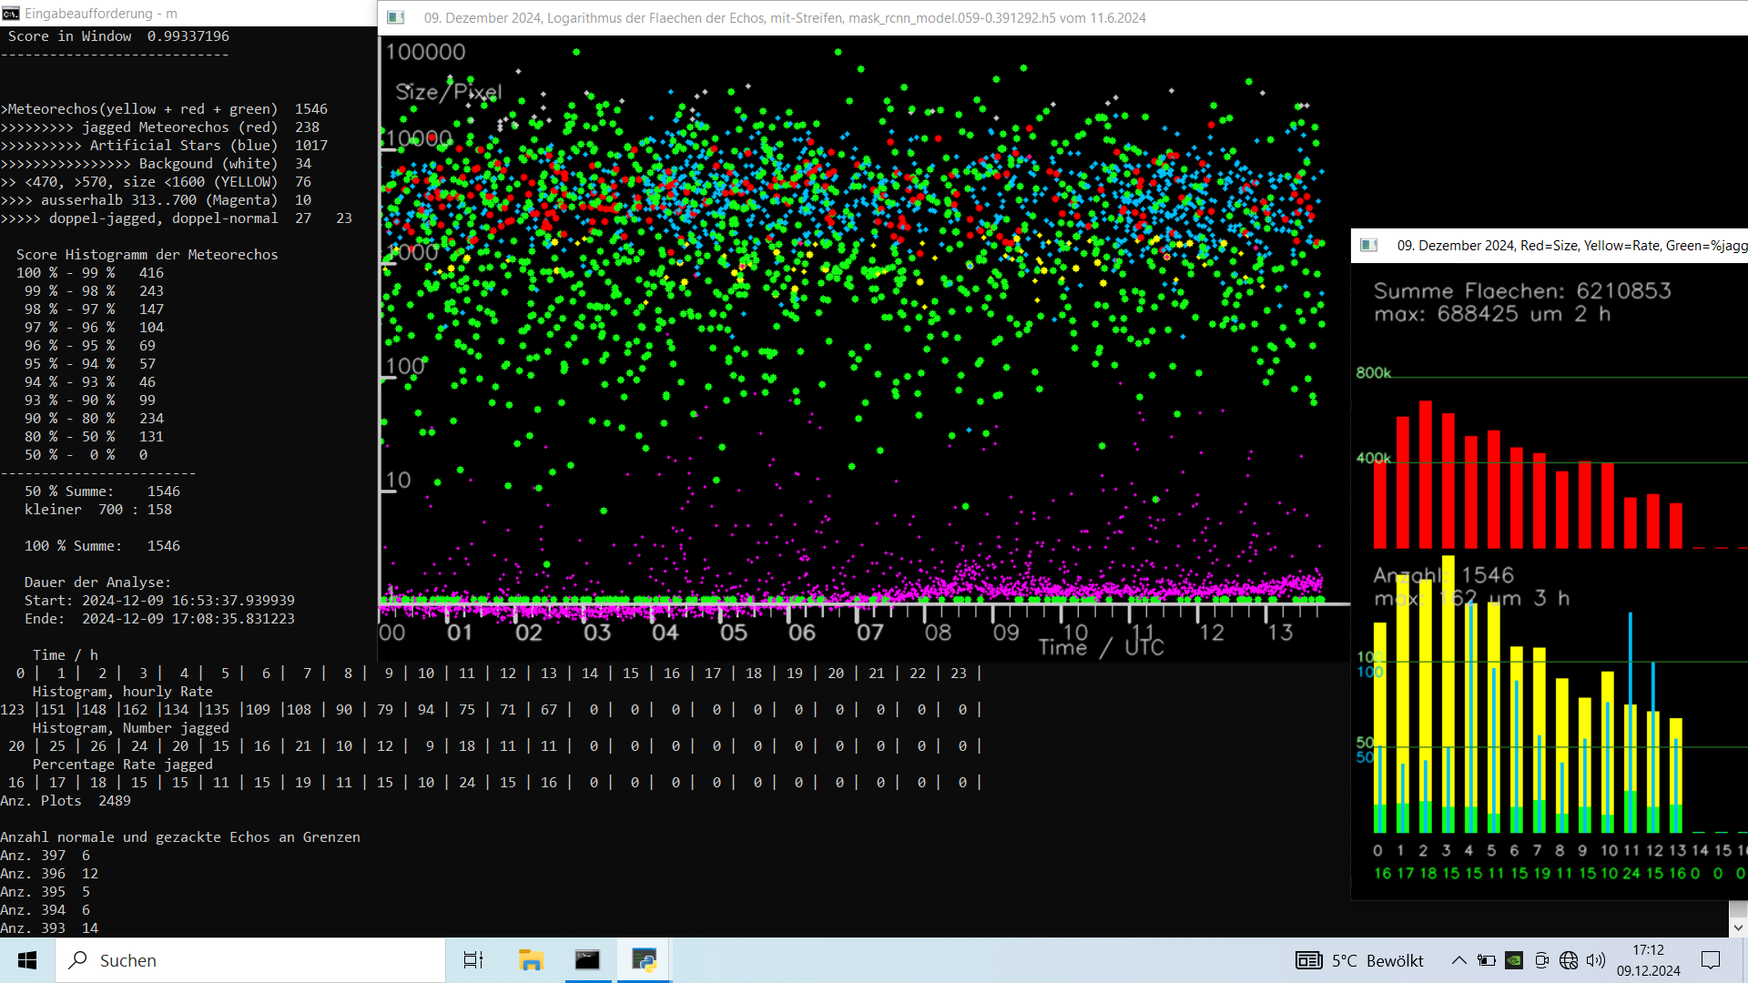The width and height of the screenshot is (1748, 983).
Task: Click the 'ausserhalb 313..700 (Magenta)' line
Action: [156, 200]
